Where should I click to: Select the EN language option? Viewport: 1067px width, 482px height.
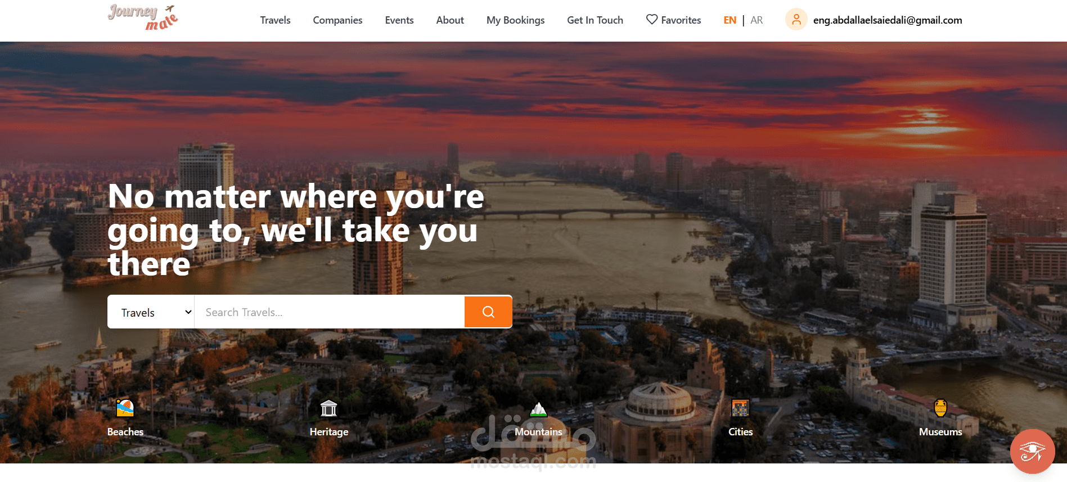[730, 20]
